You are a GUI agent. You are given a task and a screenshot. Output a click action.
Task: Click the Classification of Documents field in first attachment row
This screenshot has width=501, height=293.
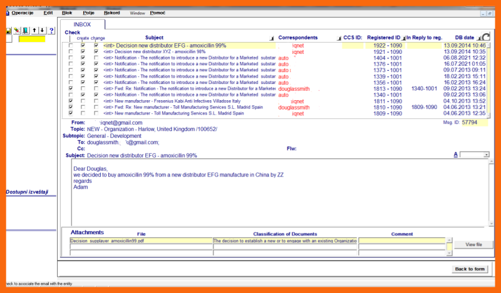285,240
